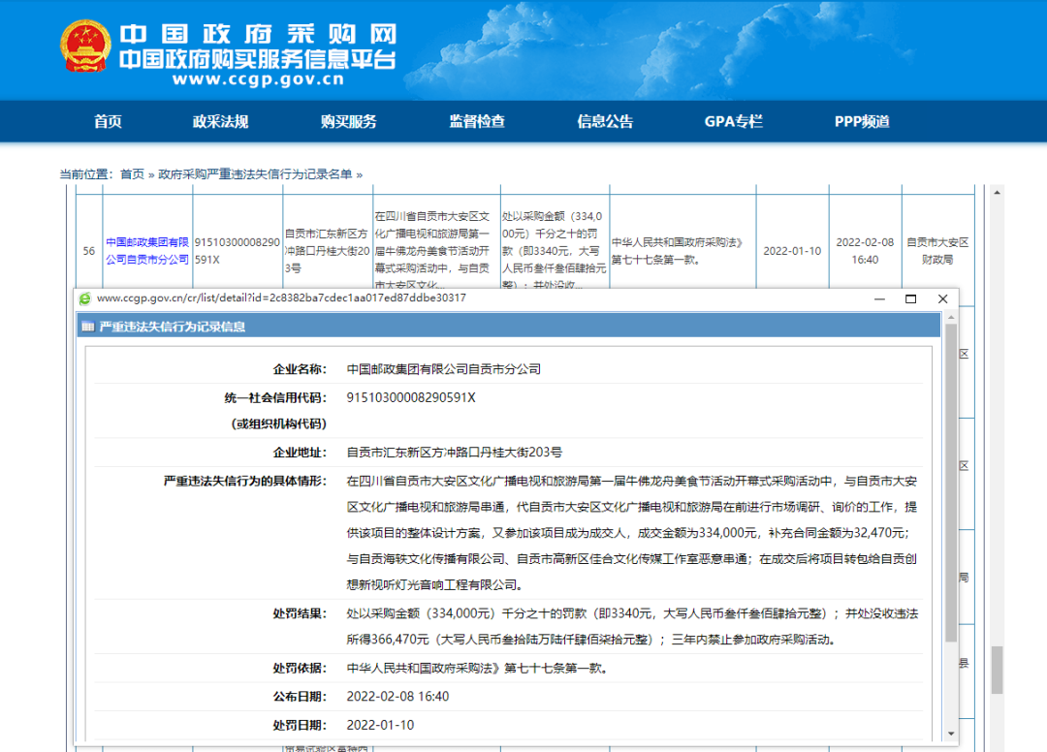
Task: Click the national emblem logo in header
Action: tap(86, 47)
